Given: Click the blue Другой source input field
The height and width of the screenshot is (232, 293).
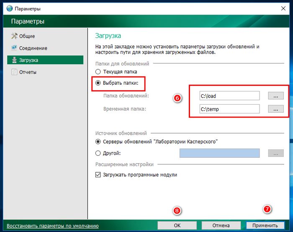Looking at the screenshot, I should tap(220, 153).
